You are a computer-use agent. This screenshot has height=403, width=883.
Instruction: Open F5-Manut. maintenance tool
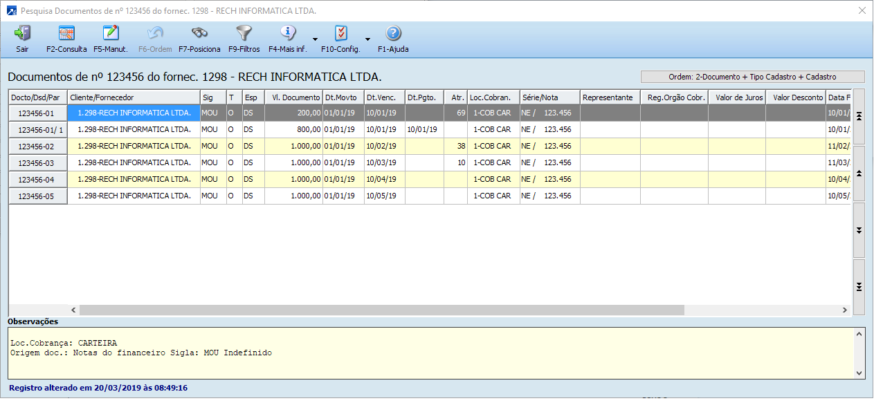point(110,33)
